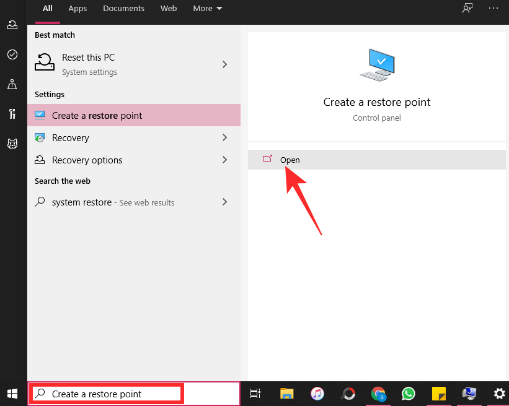Expand the system restore web result arrow
This screenshot has width=509, height=406.
point(224,202)
